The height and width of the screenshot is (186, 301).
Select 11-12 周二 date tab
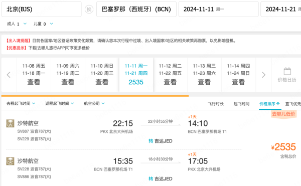pyautogui.click(x=170, y=75)
